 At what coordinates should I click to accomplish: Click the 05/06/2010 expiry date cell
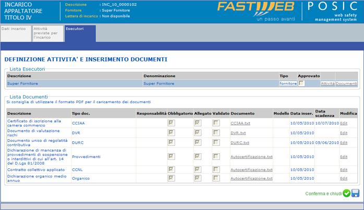pos(327,143)
